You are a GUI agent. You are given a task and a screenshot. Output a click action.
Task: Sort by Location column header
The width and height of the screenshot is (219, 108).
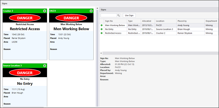coord(166,21)
